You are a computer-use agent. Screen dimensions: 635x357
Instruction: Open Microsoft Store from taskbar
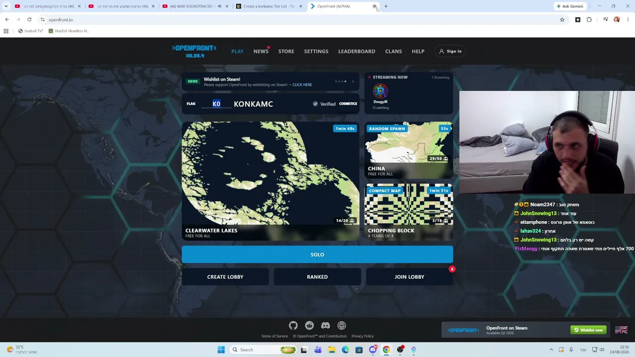(359, 350)
